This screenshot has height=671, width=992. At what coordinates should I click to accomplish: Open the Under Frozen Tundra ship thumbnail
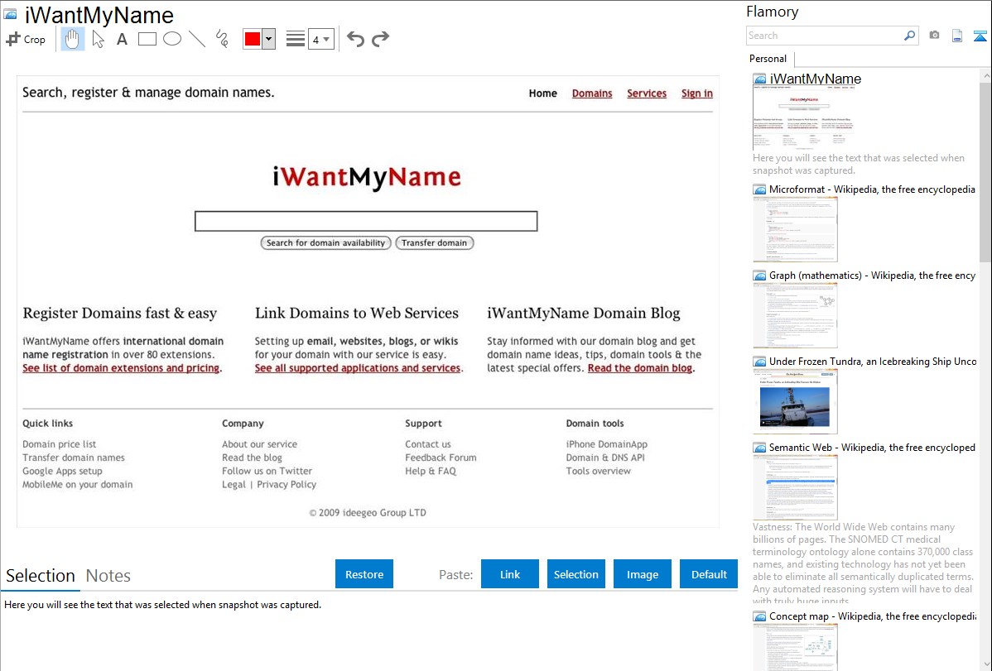795,401
